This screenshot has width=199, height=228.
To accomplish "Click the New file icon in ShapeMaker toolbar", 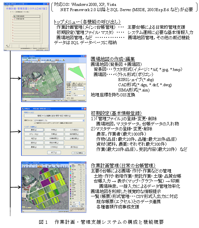I will [23, 60].
